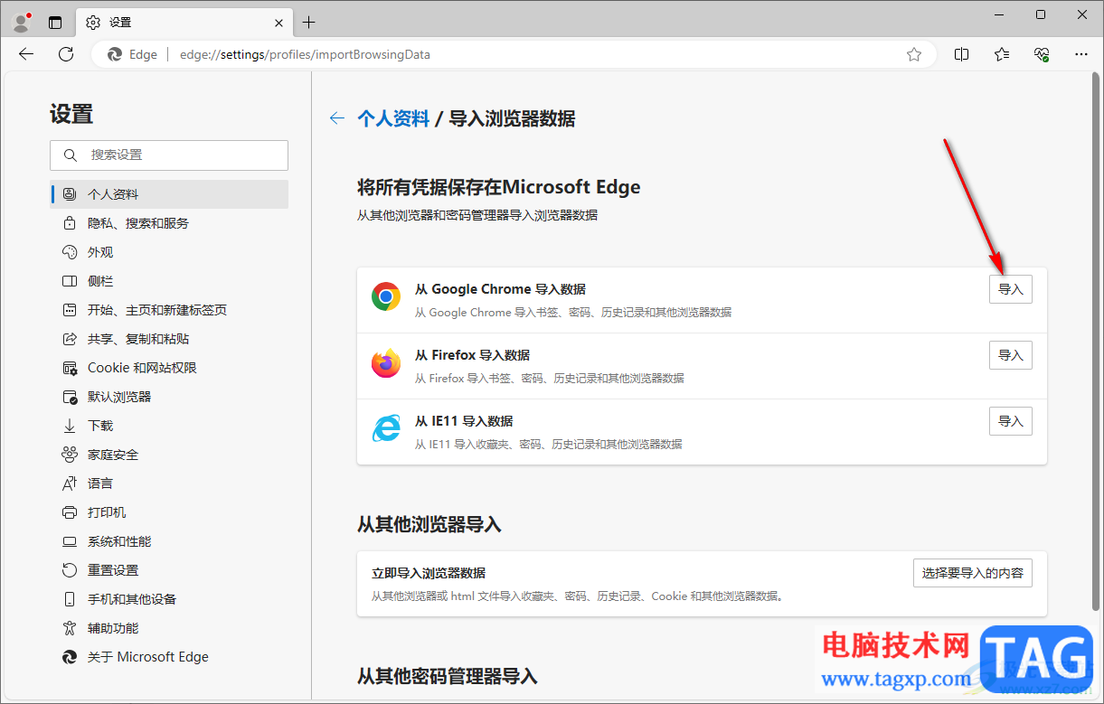The height and width of the screenshot is (704, 1104).
Task: Click the 搜索设置 search box
Action: (x=168, y=155)
